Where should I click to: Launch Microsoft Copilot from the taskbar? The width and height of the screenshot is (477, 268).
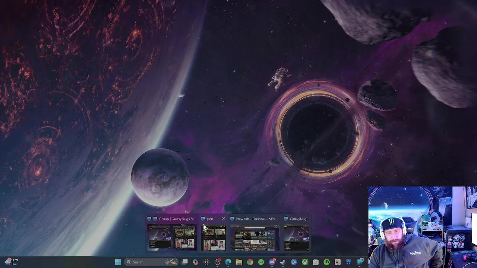coord(195,262)
